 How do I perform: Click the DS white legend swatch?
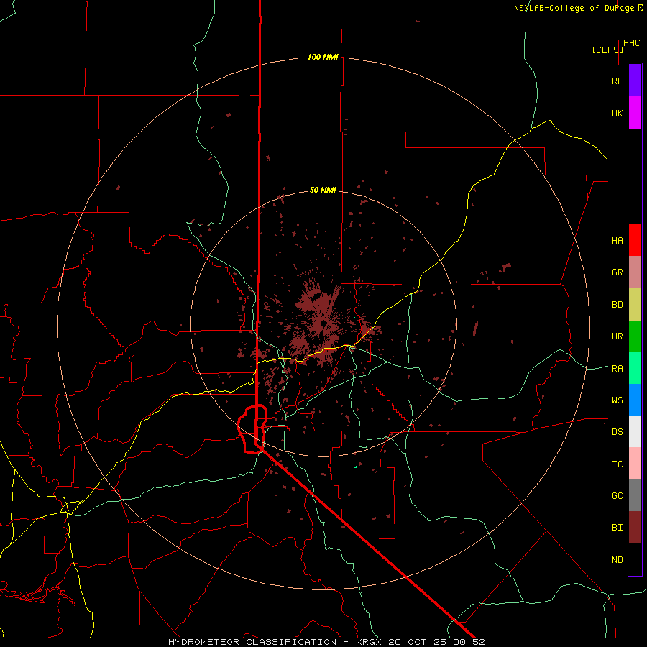click(635, 431)
